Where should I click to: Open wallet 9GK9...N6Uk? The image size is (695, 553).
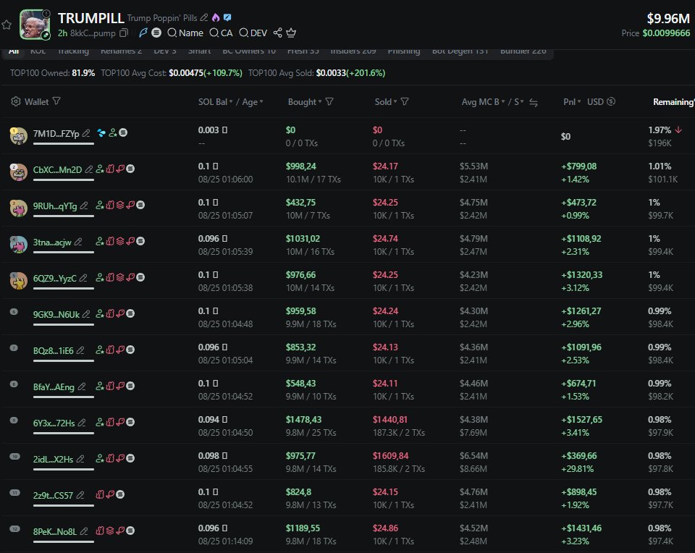click(56, 315)
